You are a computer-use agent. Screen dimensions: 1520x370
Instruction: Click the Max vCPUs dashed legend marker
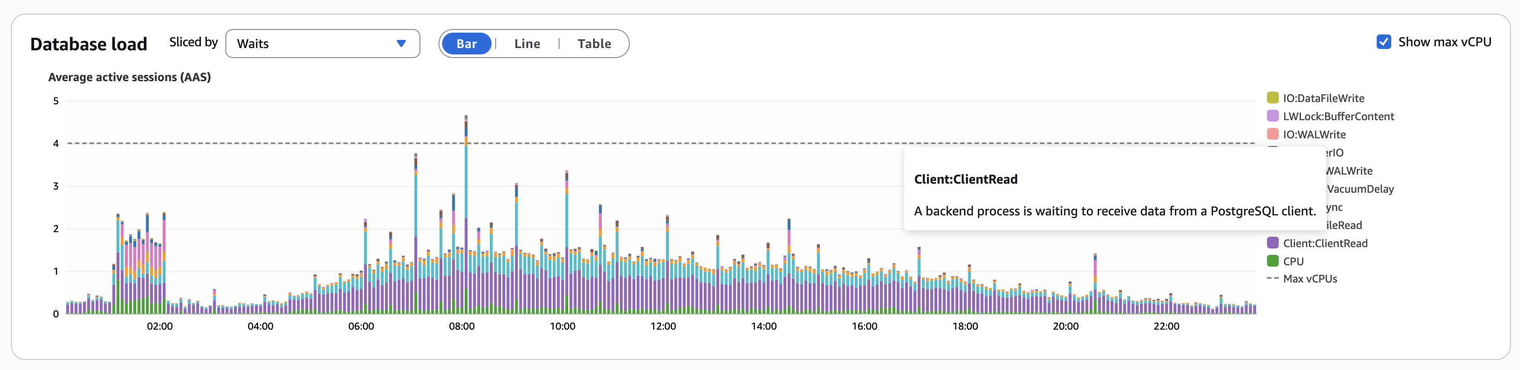[1272, 278]
